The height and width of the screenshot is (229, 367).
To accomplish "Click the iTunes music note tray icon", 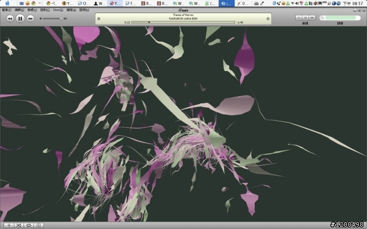I will (274, 3).
